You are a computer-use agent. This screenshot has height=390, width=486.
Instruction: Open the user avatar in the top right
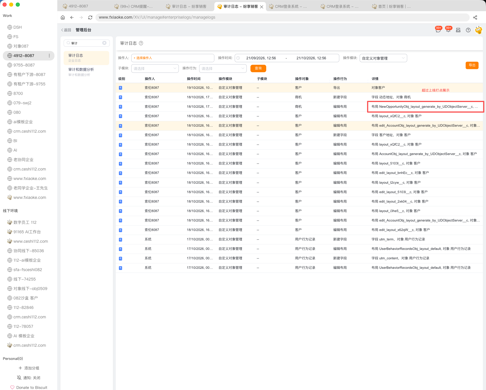point(479,30)
